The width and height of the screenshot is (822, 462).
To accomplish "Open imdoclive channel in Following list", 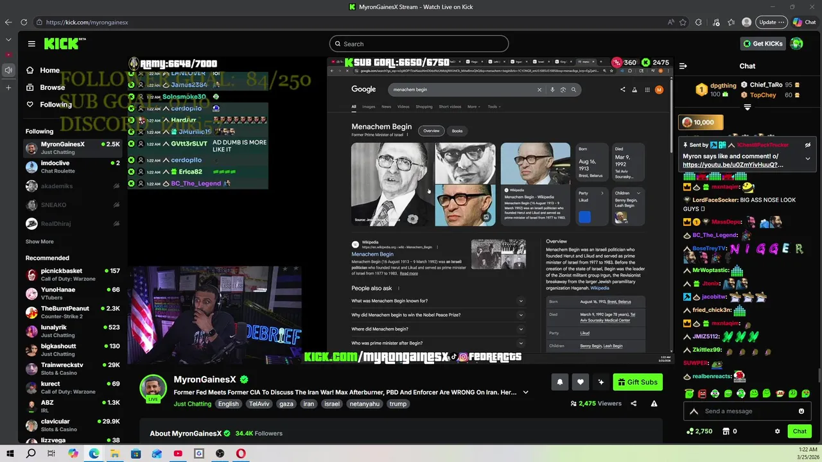I will [73, 167].
